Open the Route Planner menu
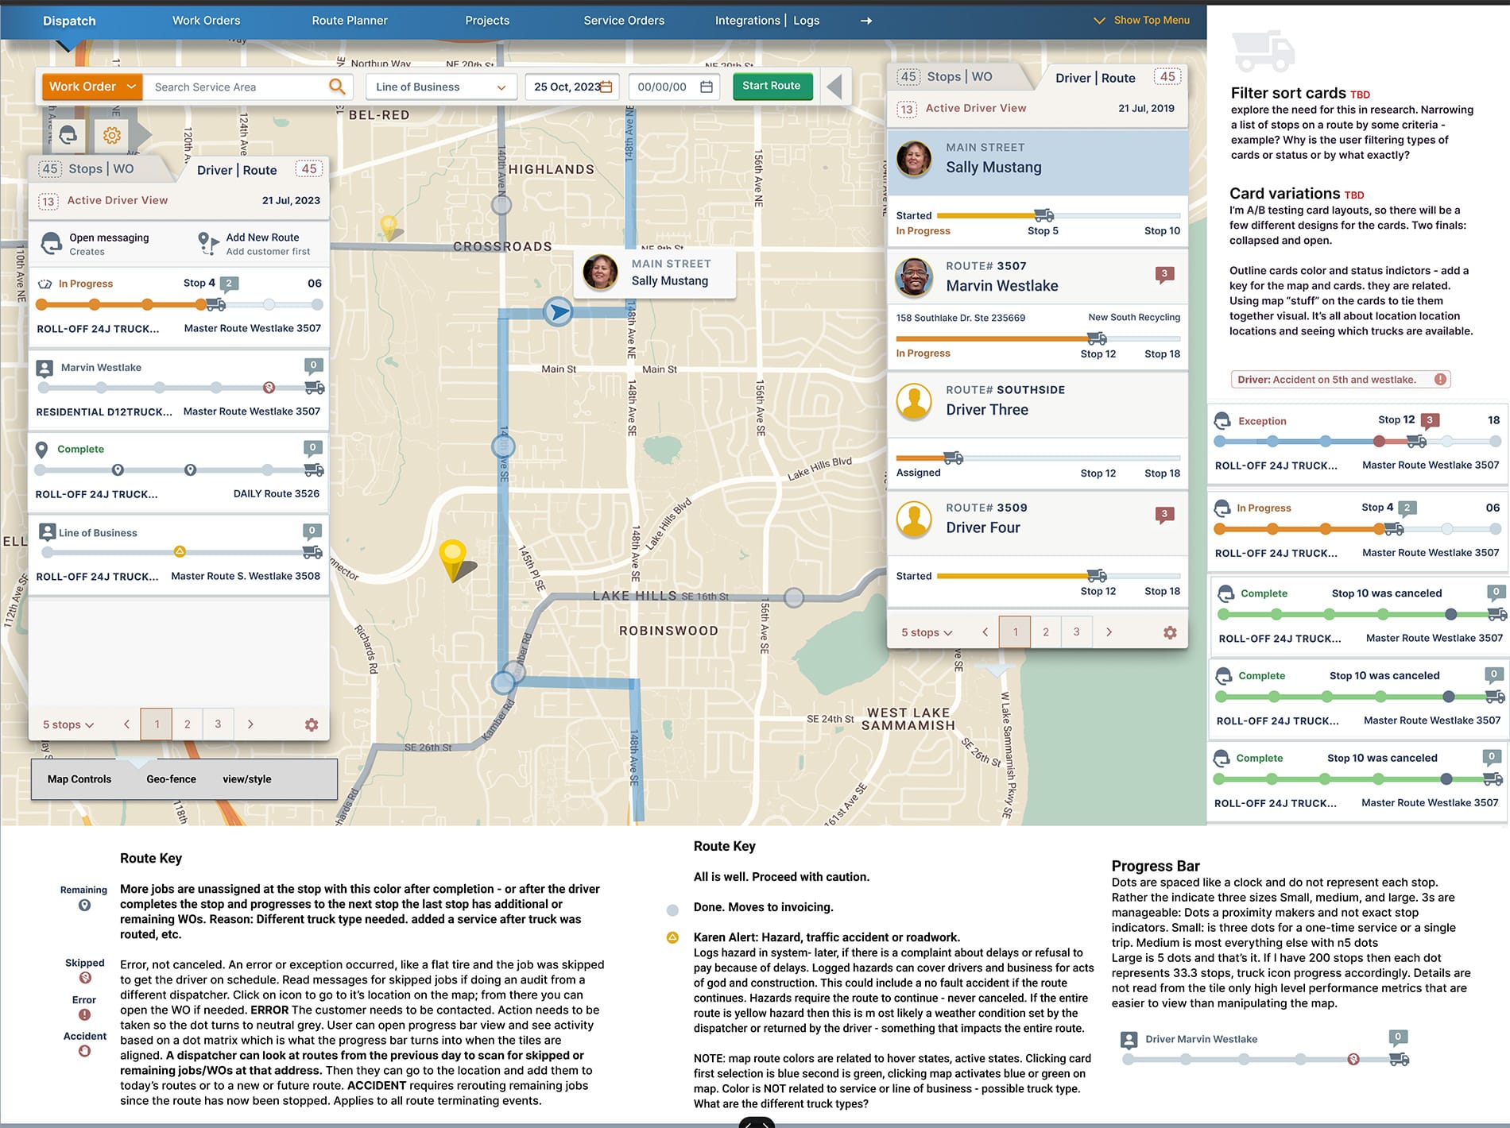Image resolution: width=1510 pixels, height=1128 pixels. [350, 21]
